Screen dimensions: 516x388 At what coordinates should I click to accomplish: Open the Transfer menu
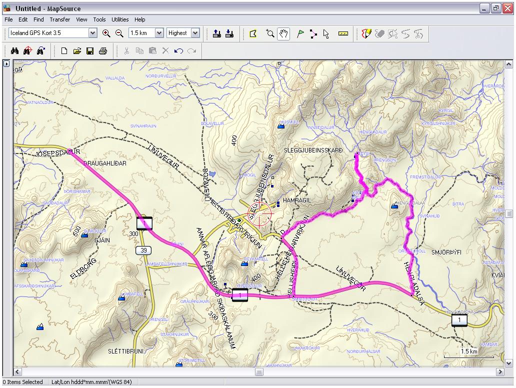click(x=59, y=19)
